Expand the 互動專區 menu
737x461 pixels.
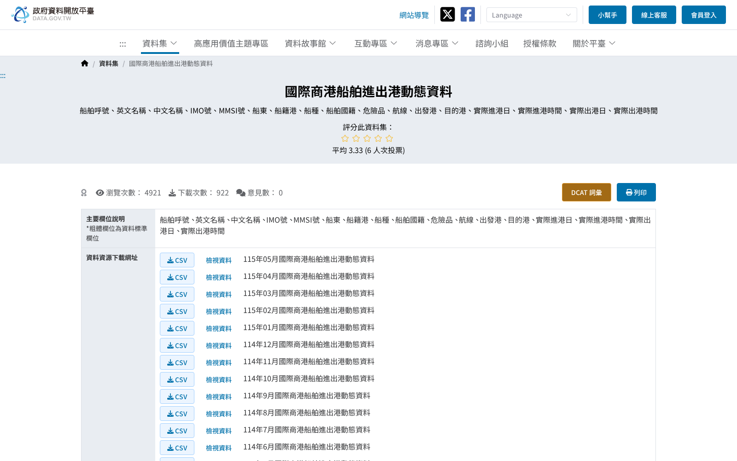tap(376, 43)
